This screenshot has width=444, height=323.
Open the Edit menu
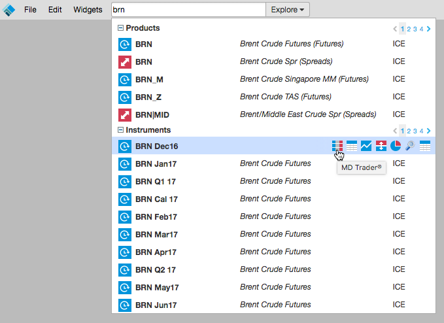tap(55, 10)
